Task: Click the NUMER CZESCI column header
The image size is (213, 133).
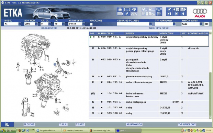Action: pos(111,33)
